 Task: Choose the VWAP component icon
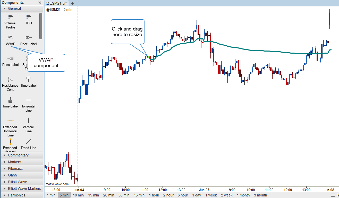[10, 38]
